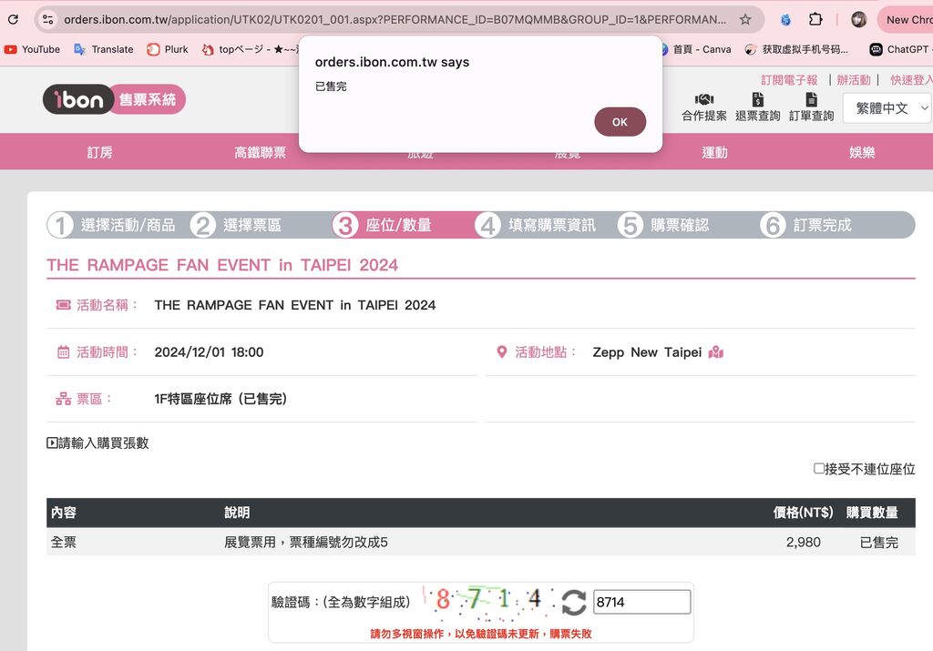Screen dimensions: 933x651
Task: Open the 辦活動 link
Action: (x=853, y=79)
